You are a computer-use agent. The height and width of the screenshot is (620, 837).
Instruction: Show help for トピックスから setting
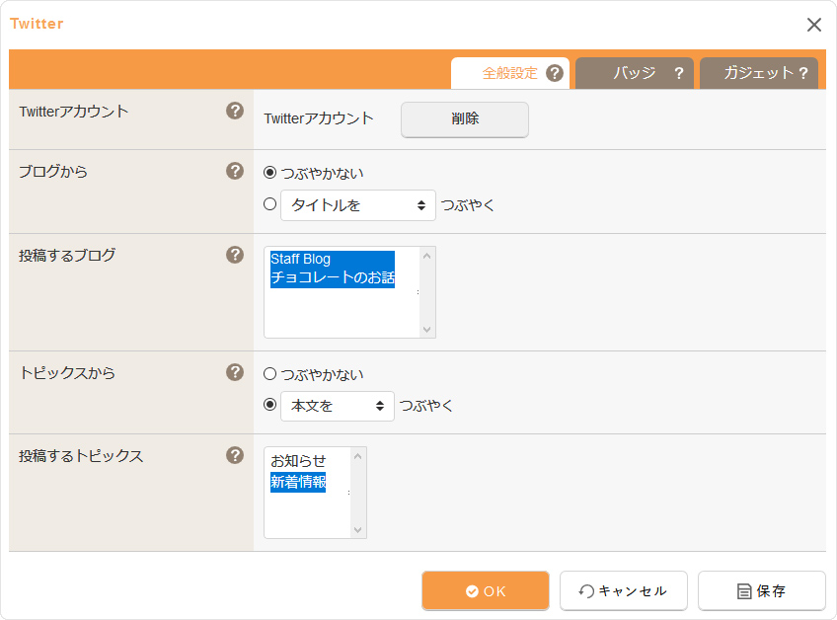point(235,372)
